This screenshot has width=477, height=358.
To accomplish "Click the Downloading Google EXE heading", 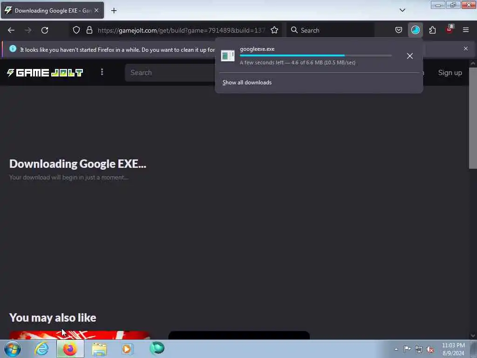I will click(78, 164).
